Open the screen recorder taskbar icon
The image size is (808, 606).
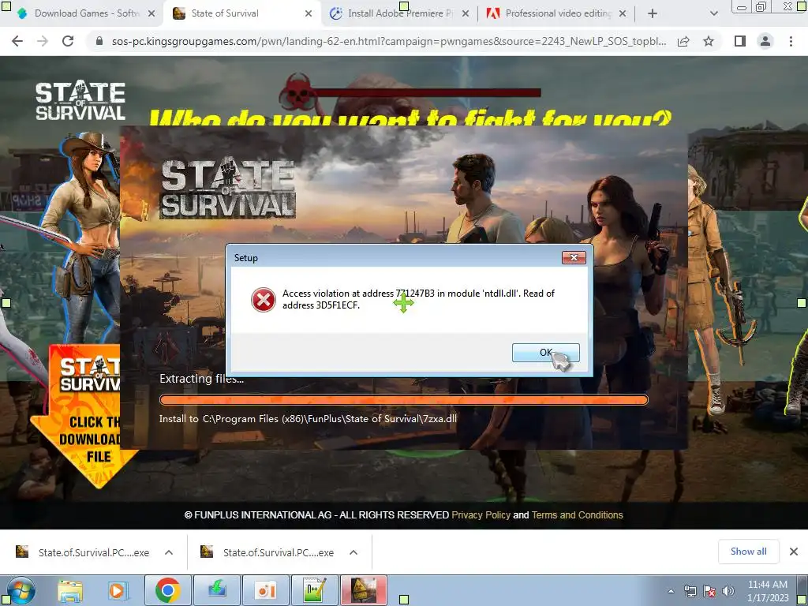click(265, 590)
